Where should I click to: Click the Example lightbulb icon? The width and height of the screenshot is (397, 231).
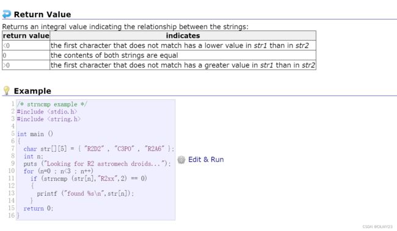click(6, 90)
